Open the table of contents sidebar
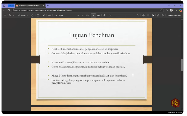Image resolution: width=187 pixels, height=116 pixels. [x=5, y=15]
